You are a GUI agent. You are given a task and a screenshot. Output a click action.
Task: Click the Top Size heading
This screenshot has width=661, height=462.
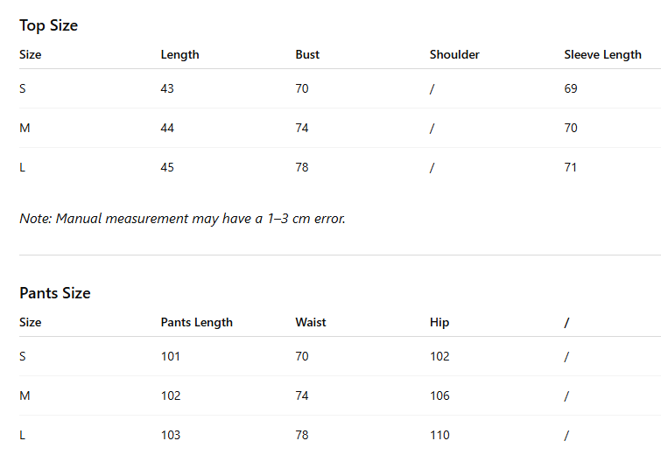(48, 25)
